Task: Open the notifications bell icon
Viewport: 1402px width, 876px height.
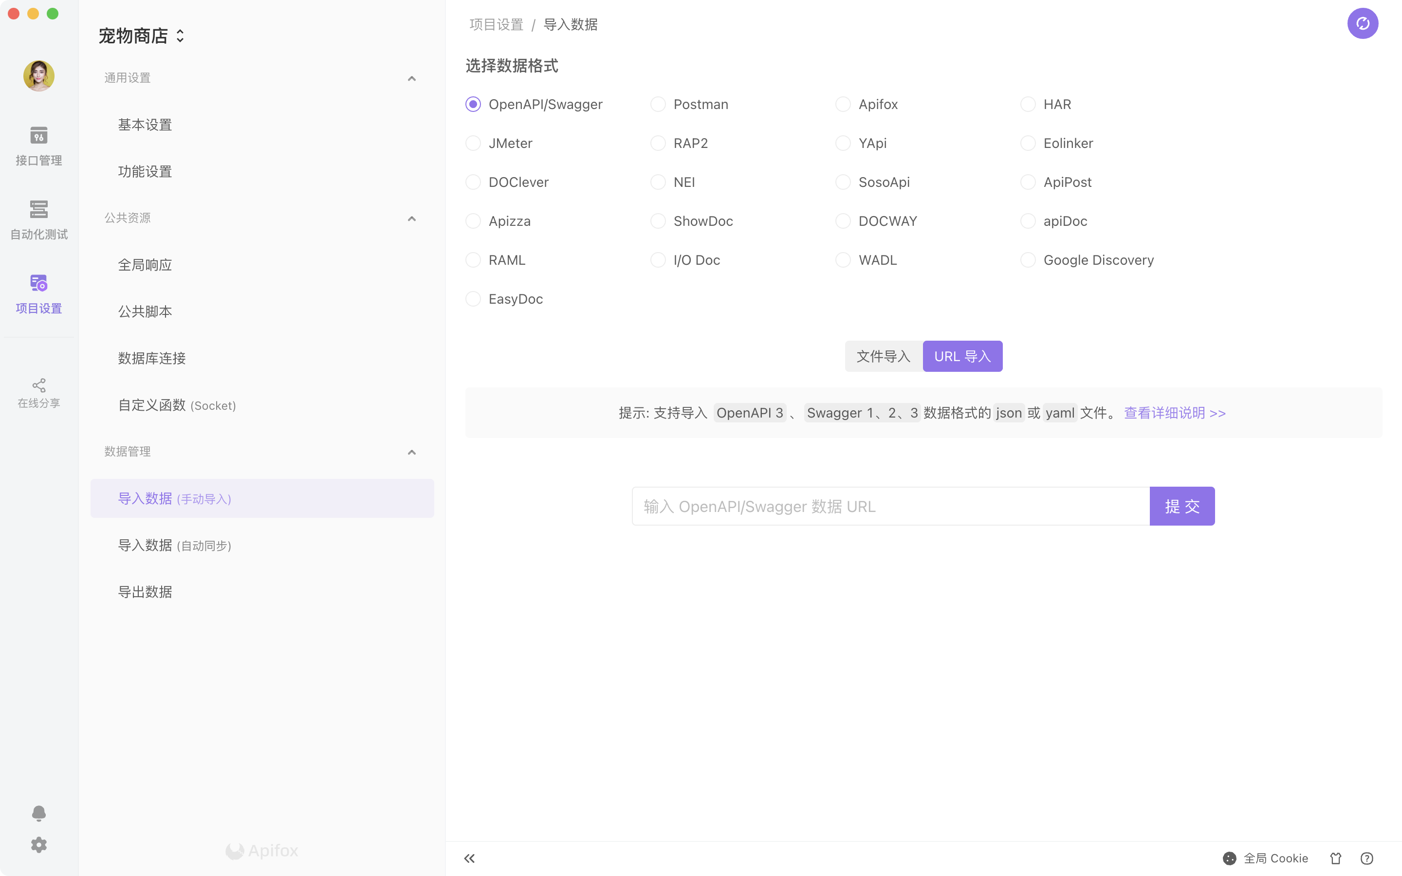Action: pyautogui.click(x=39, y=813)
